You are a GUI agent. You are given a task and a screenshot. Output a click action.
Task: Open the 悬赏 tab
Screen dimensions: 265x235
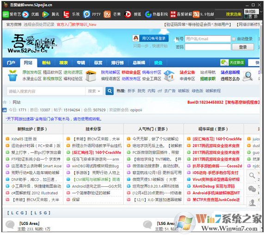98,63
